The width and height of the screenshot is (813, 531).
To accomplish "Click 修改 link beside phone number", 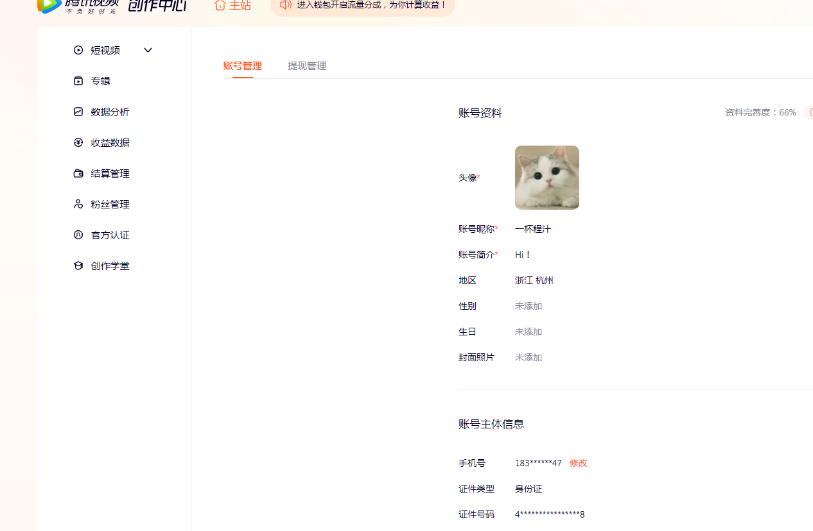I will point(579,463).
